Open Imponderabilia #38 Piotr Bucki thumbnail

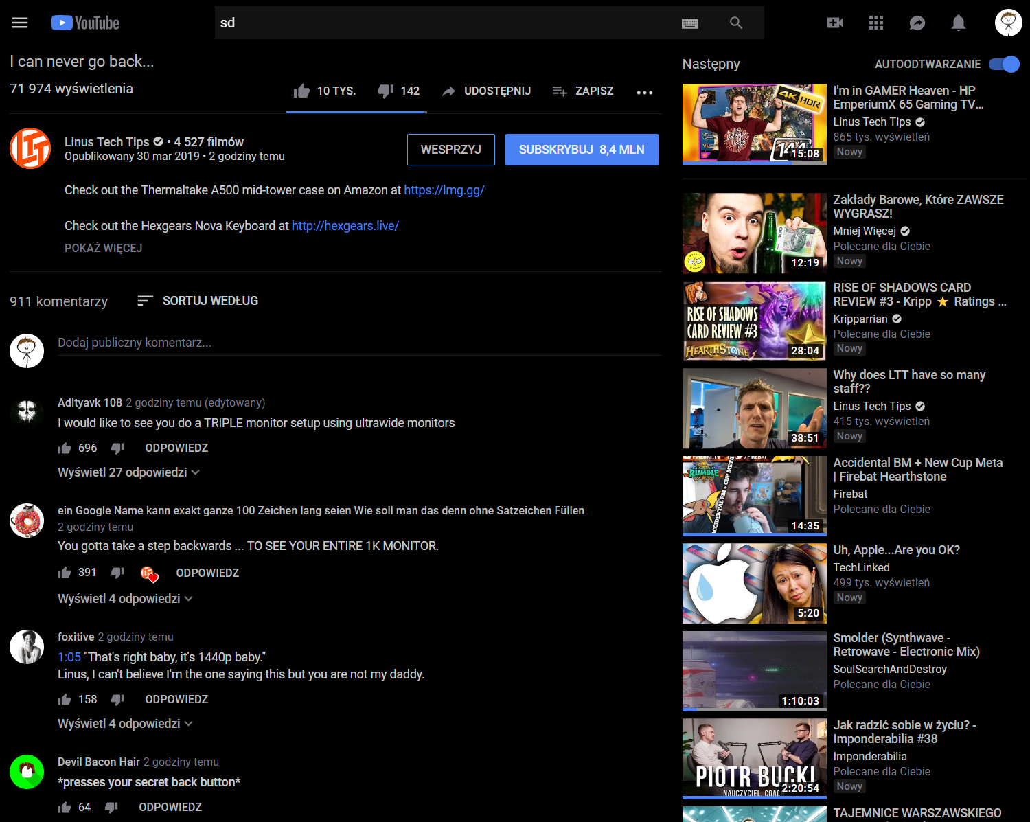tap(755, 759)
